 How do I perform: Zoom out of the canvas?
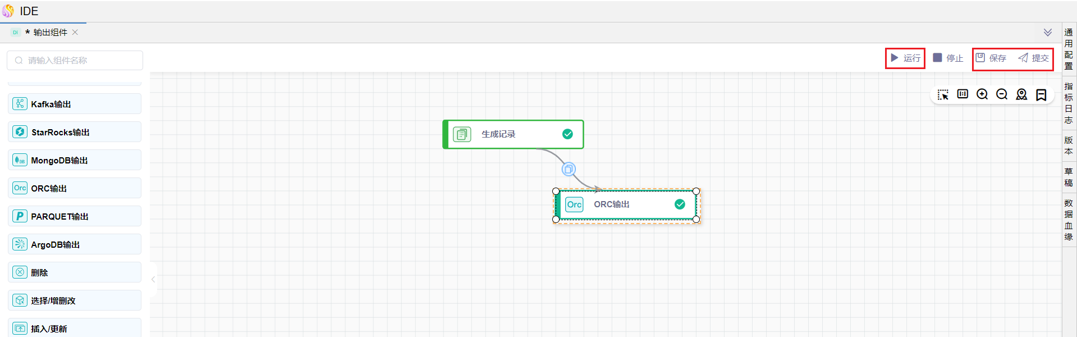[1002, 94]
